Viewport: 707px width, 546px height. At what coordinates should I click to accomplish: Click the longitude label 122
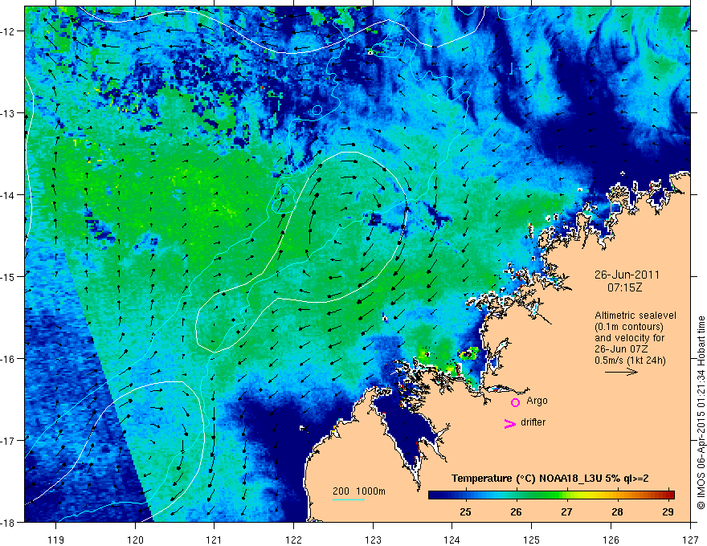293,540
